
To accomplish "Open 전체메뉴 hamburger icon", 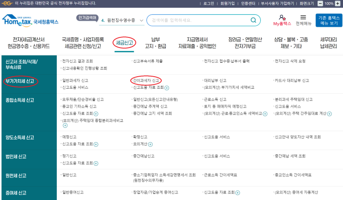I will click(x=303, y=17).
